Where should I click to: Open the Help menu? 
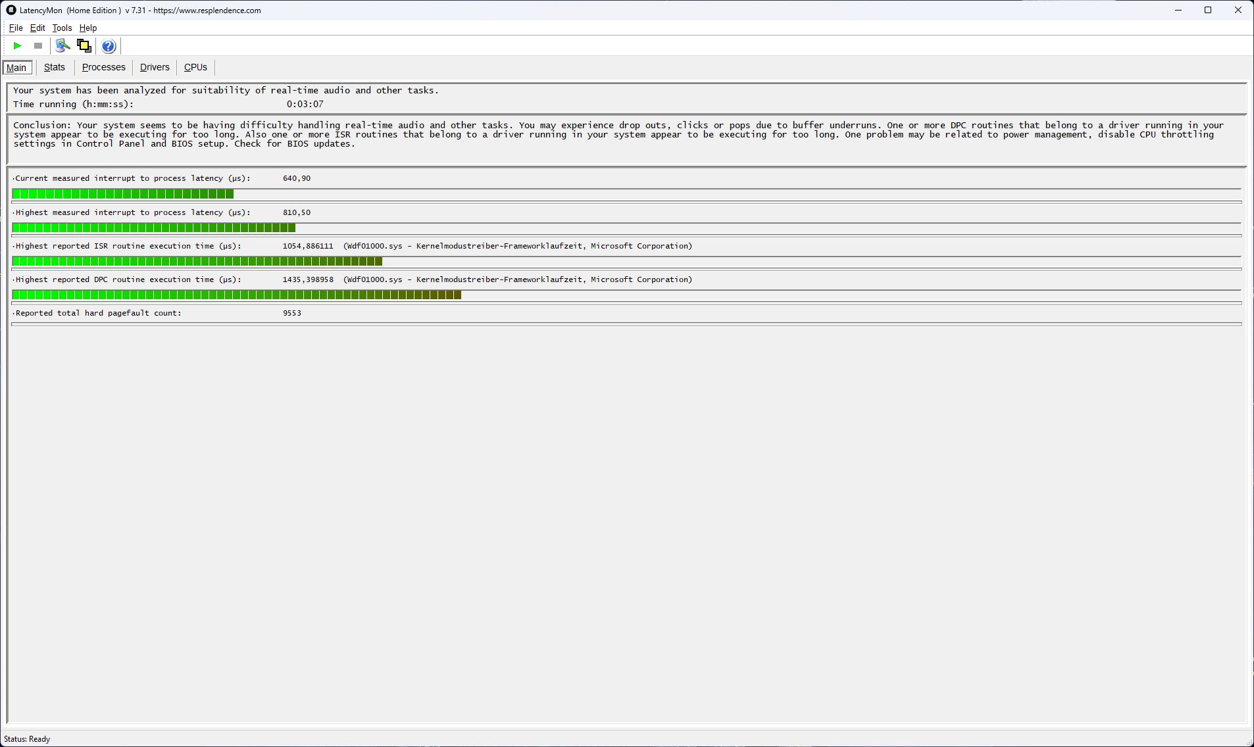coord(88,28)
